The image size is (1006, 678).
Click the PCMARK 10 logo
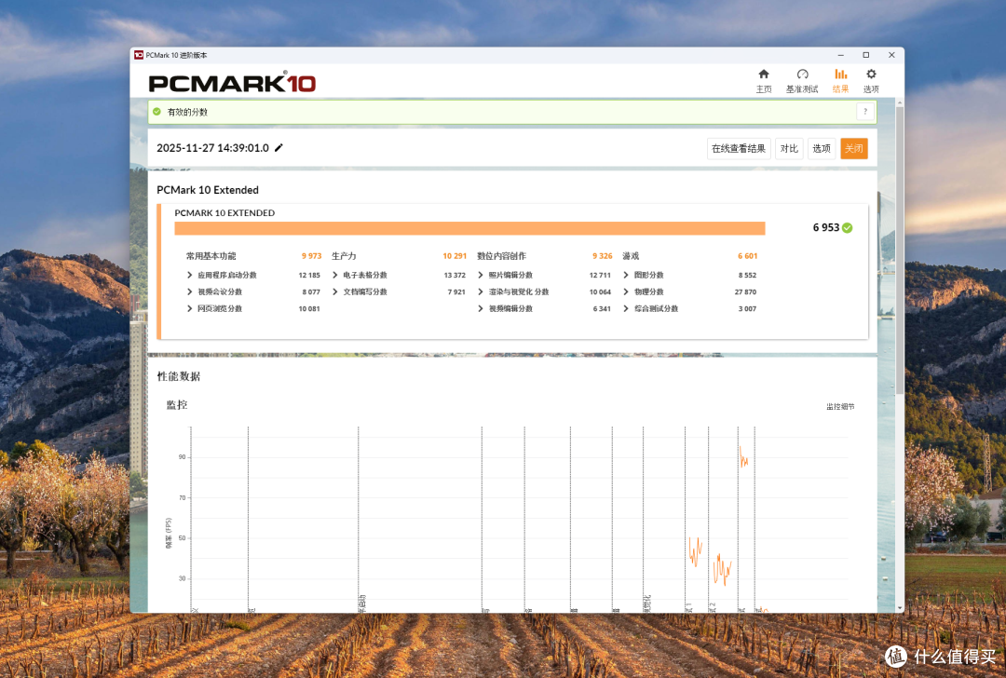click(x=232, y=83)
